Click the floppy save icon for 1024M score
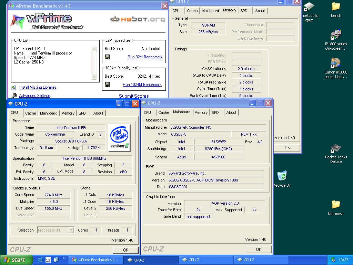353x265 pixels. point(108,85)
